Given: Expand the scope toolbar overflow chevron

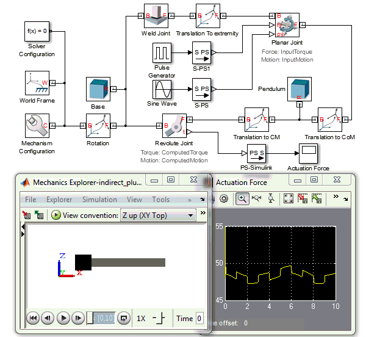Looking at the screenshot, I should [335, 198].
